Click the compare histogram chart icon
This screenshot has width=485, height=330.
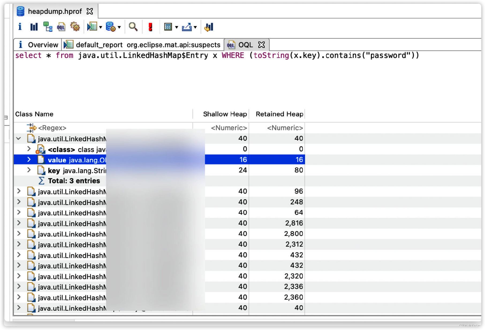click(x=209, y=27)
